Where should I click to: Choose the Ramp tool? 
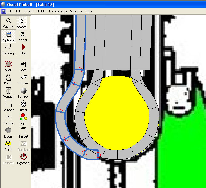pos(8,79)
